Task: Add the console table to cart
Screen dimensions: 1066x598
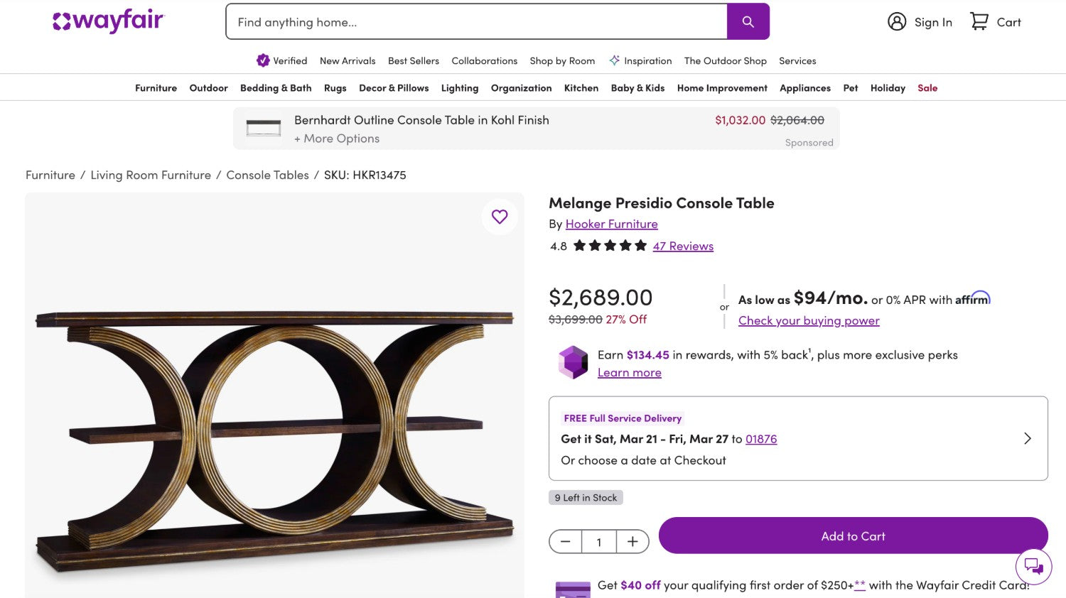Action: (x=853, y=536)
